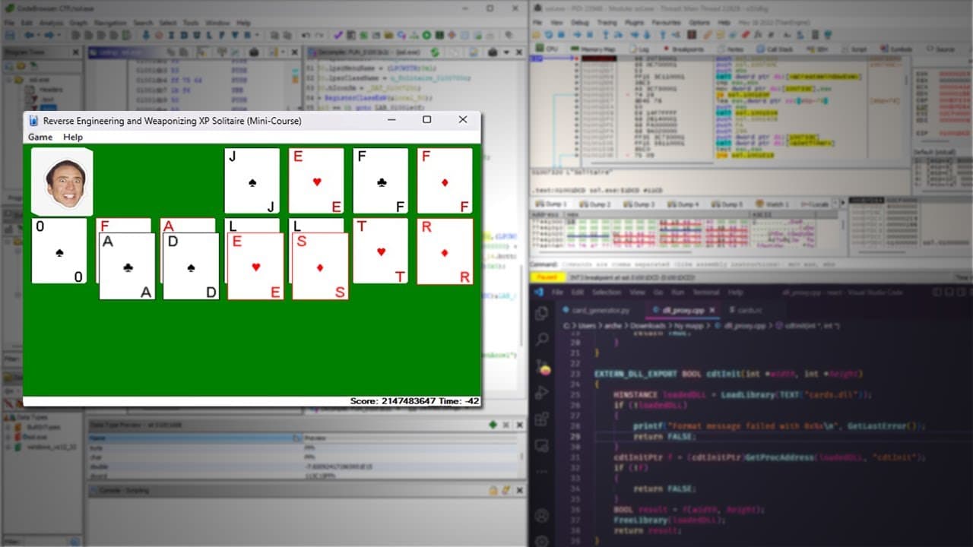Open the Analysis menu in Ghidra

point(50,23)
